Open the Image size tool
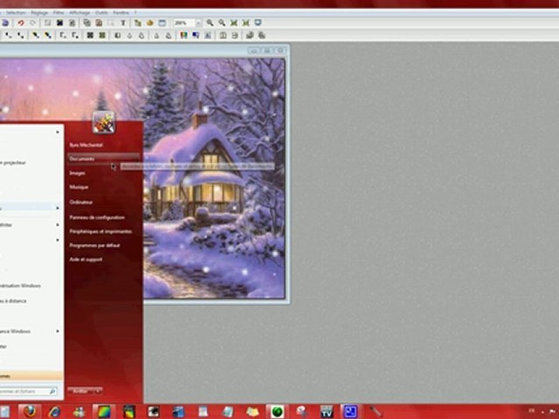 pos(87,23)
